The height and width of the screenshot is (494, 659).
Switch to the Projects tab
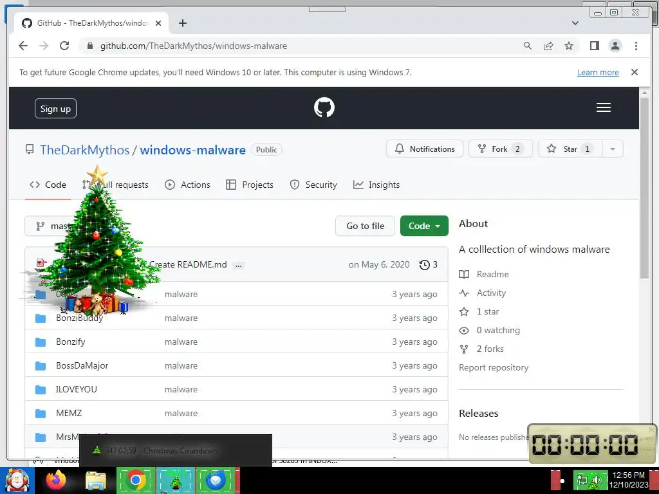(250, 185)
